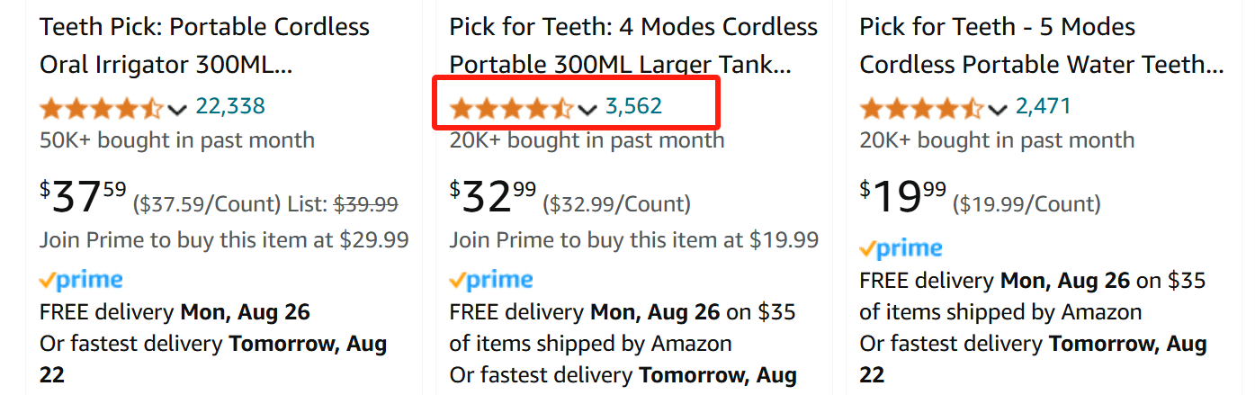Expand rating breakdown chevron beside 22,338
This screenshot has height=395, width=1255.
tap(177, 110)
